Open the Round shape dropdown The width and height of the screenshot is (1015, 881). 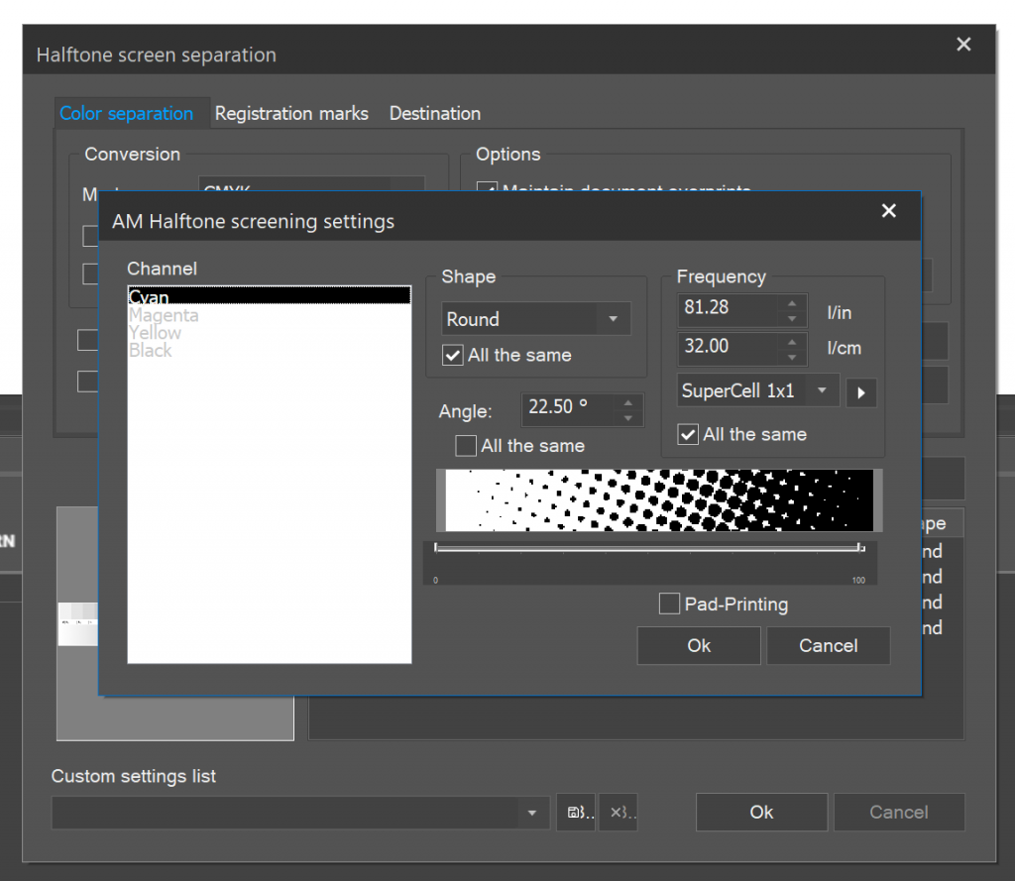tap(613, 319)
